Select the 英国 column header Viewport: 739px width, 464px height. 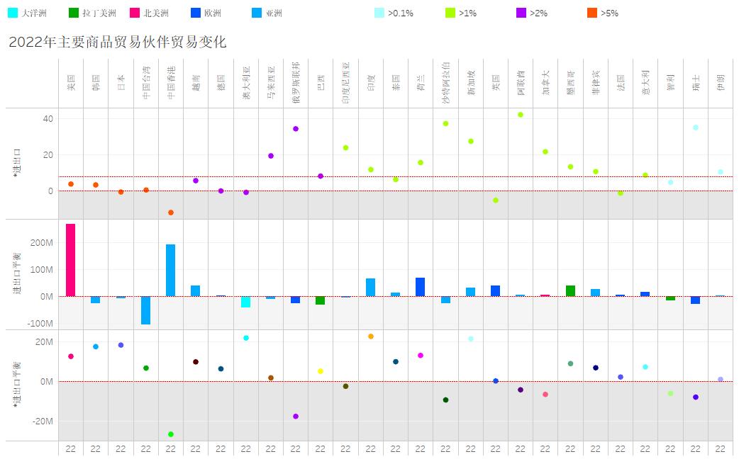pos(496,83)
